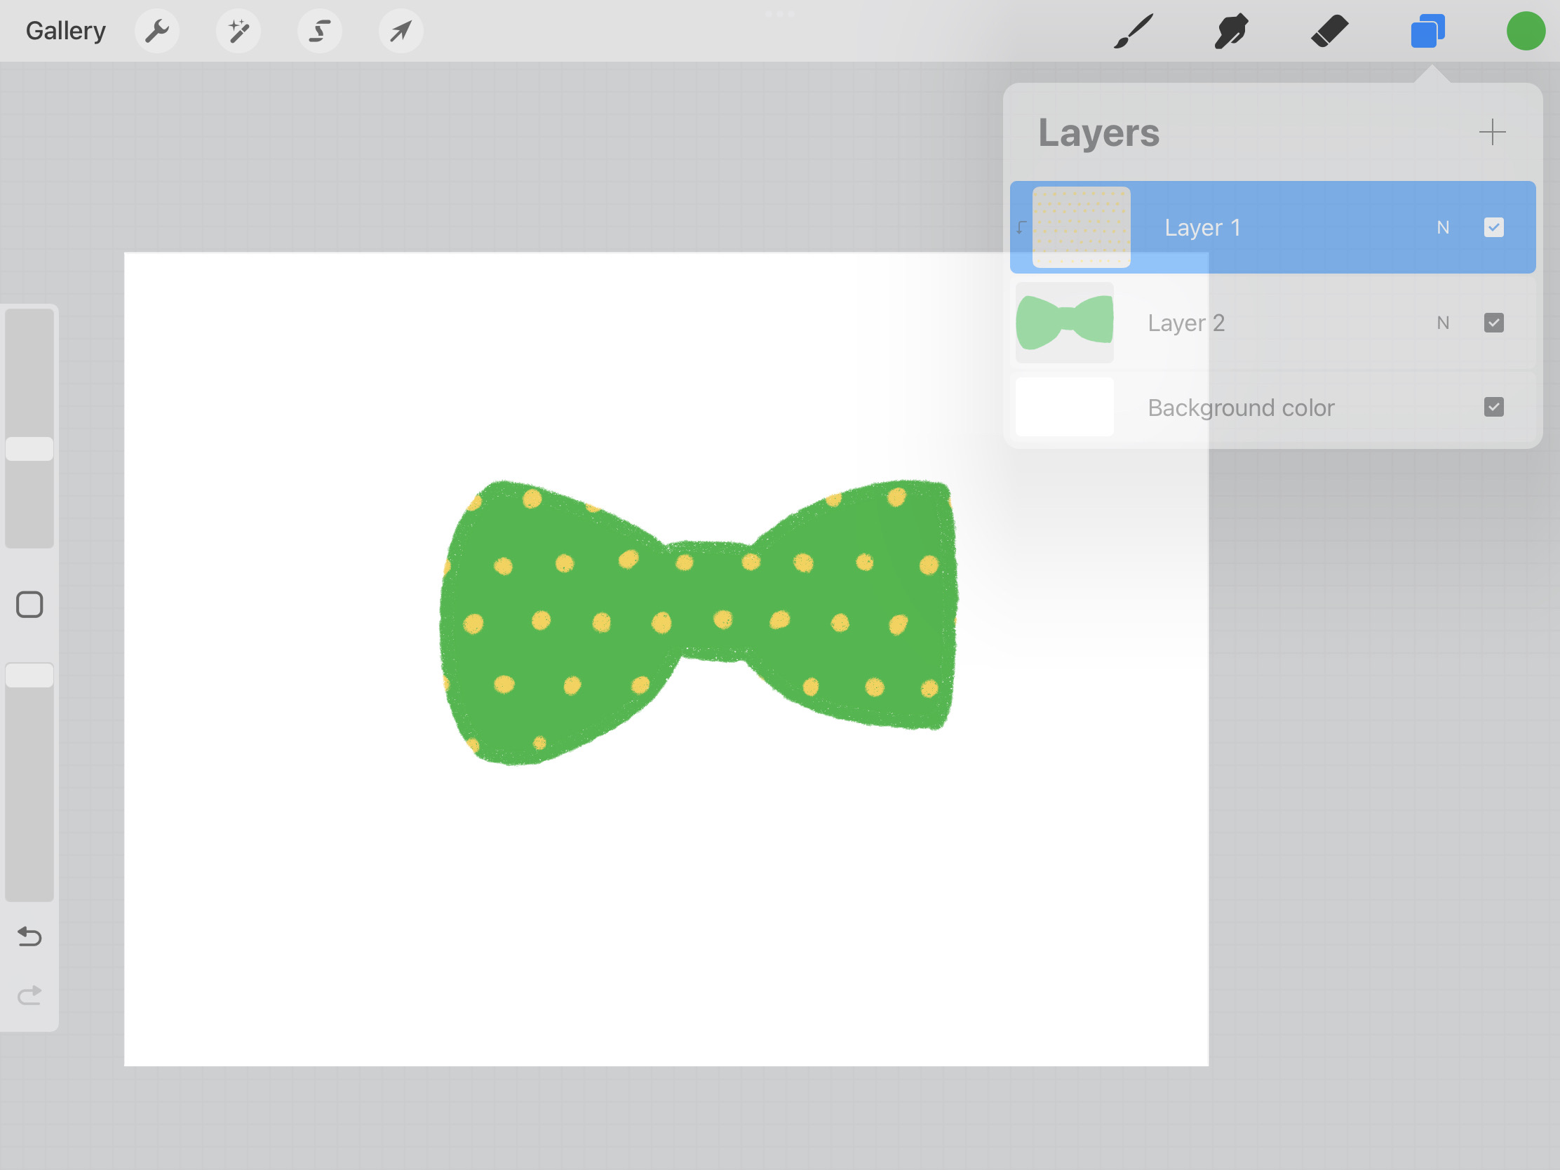Tap the brush opacity slider handle

29,675
